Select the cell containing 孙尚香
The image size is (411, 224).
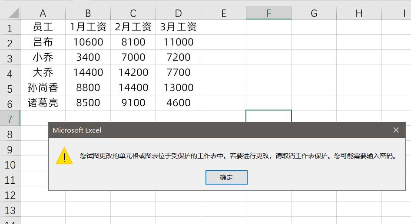tap(43, 88)
